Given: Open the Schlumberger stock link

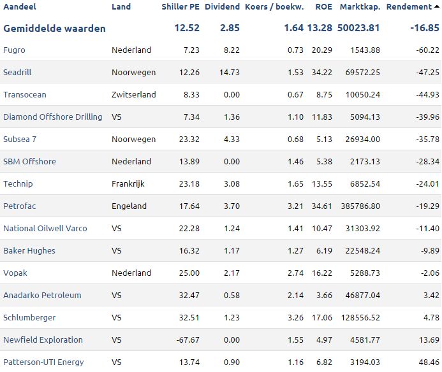Looking at the screenshot, I should tap(29, 318).
